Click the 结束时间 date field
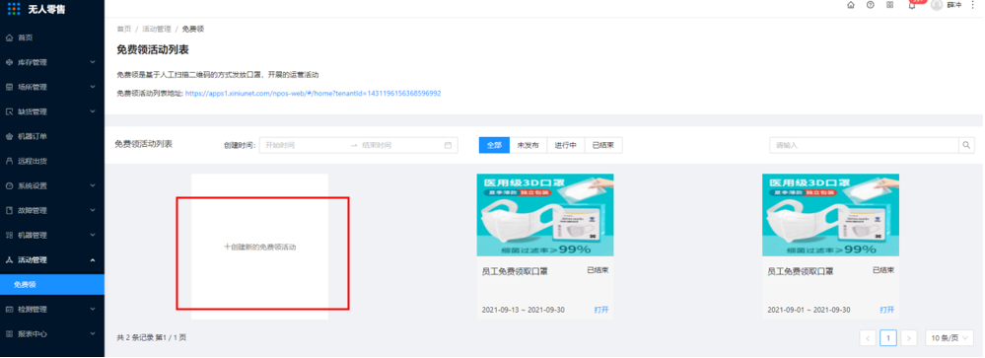Viewport: 985px width, 358px height. pyautogui.click(x=400, y=145)
